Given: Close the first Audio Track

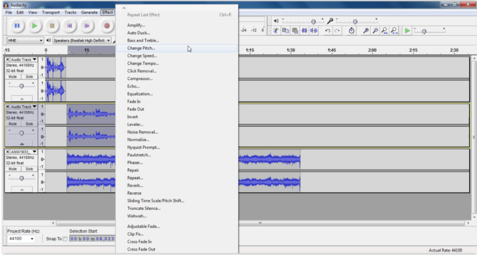Looking at the screenshot, I should click(7, 60).
